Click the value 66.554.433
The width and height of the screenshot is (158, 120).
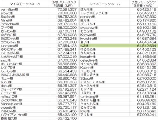(x=67, y=71)
